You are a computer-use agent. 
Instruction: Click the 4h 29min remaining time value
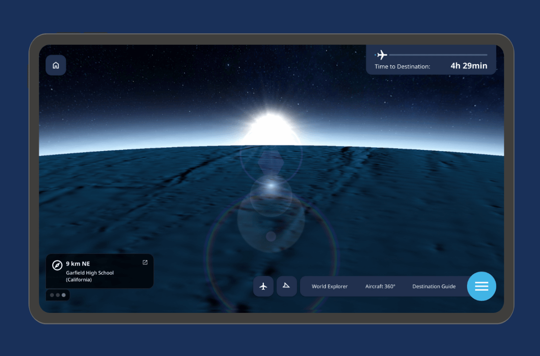tap(469, 66)
